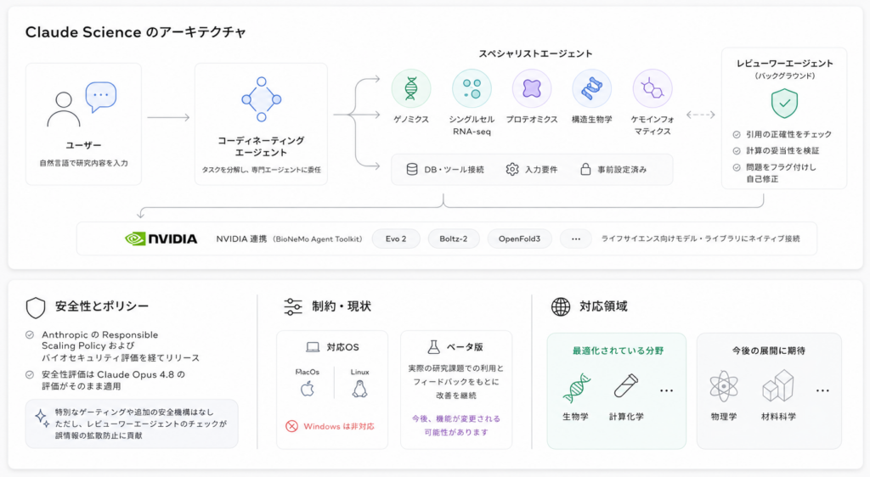Click the Claude Science のアーキテクチャ title
Image resolution: width=870 pixels, height=477 pixels.
(135, 32)
